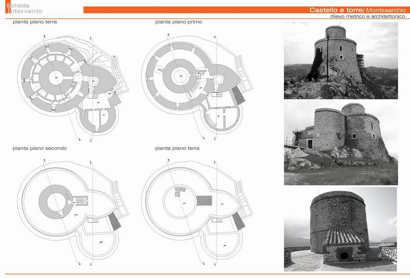Click the second-floor plan drawing under "pianta piano secondo"

73,212
